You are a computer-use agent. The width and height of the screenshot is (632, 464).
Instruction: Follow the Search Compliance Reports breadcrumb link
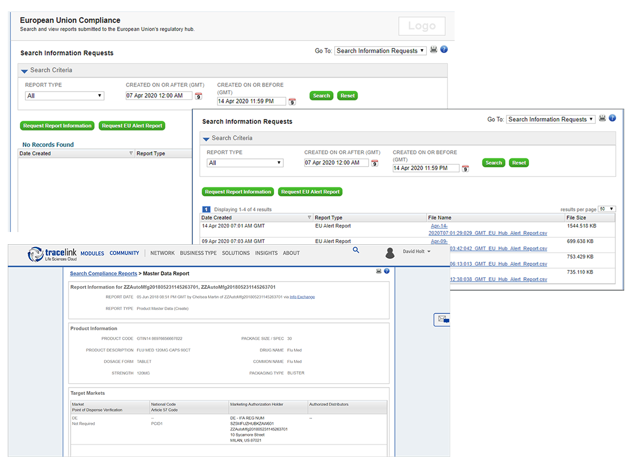103,274
